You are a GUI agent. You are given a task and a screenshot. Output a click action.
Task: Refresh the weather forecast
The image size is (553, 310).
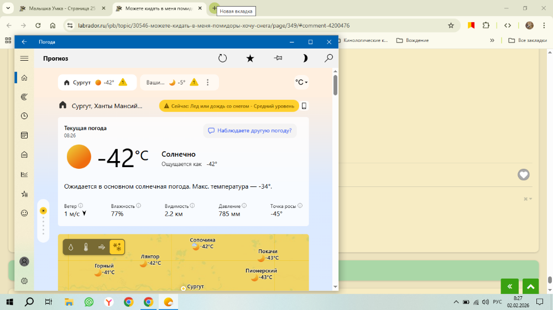[222, 58]
